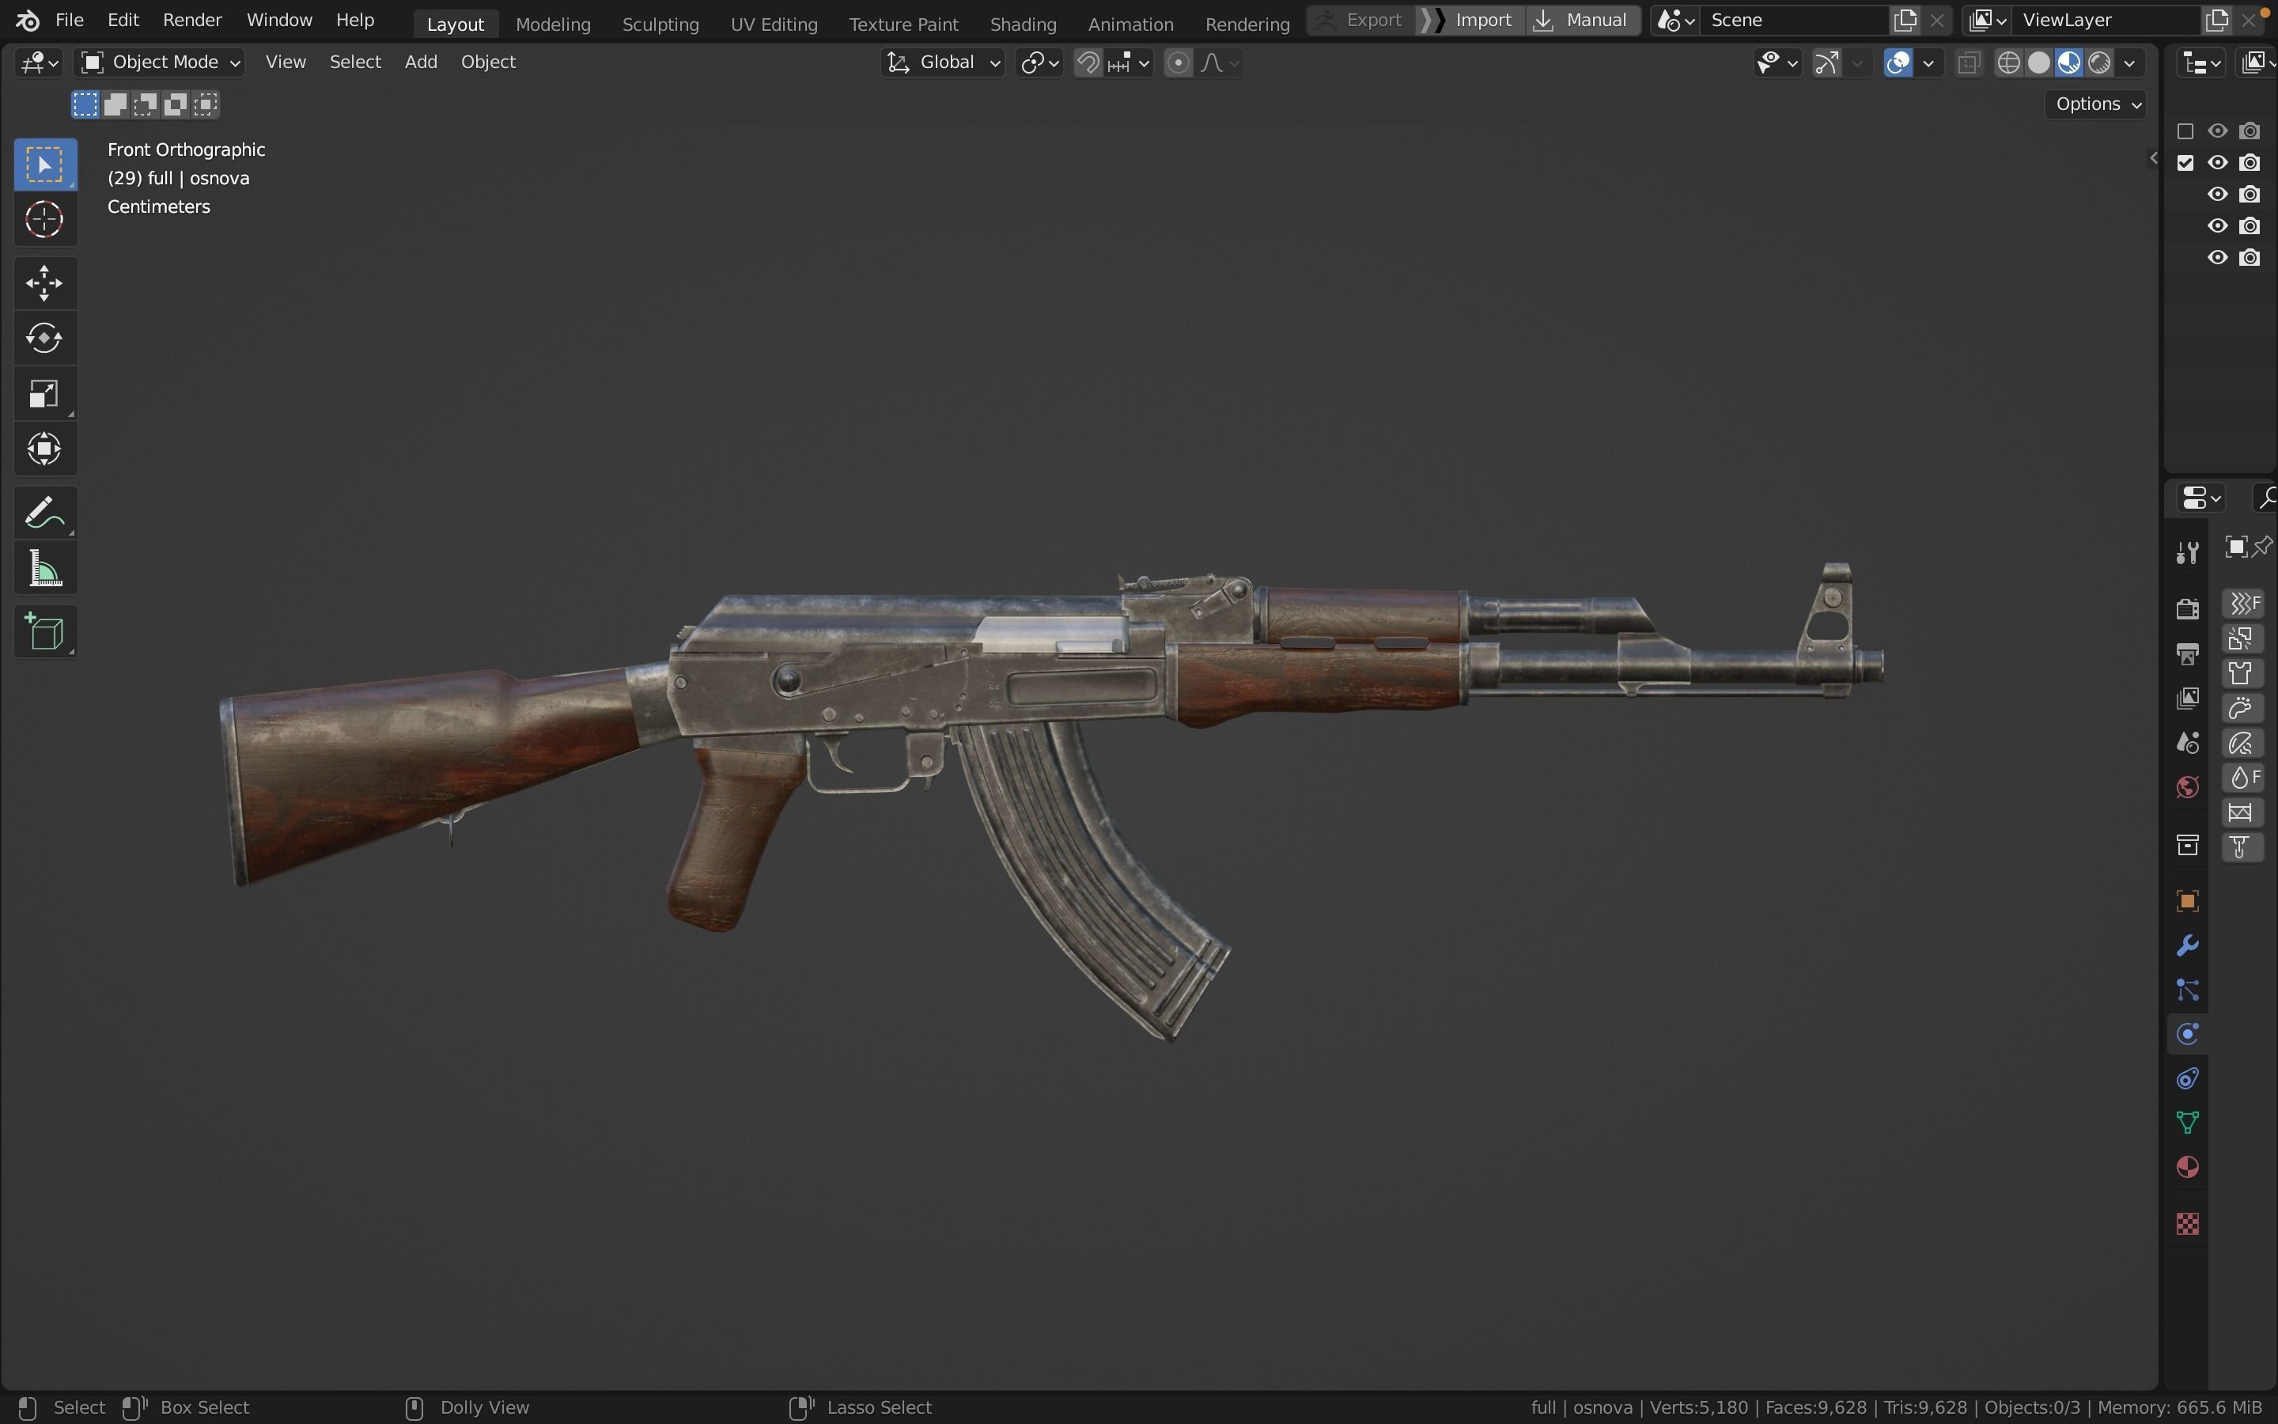The image size is (2278, 1424).
Task: Expand overlays options arrow
Action: click(1928, 63)
